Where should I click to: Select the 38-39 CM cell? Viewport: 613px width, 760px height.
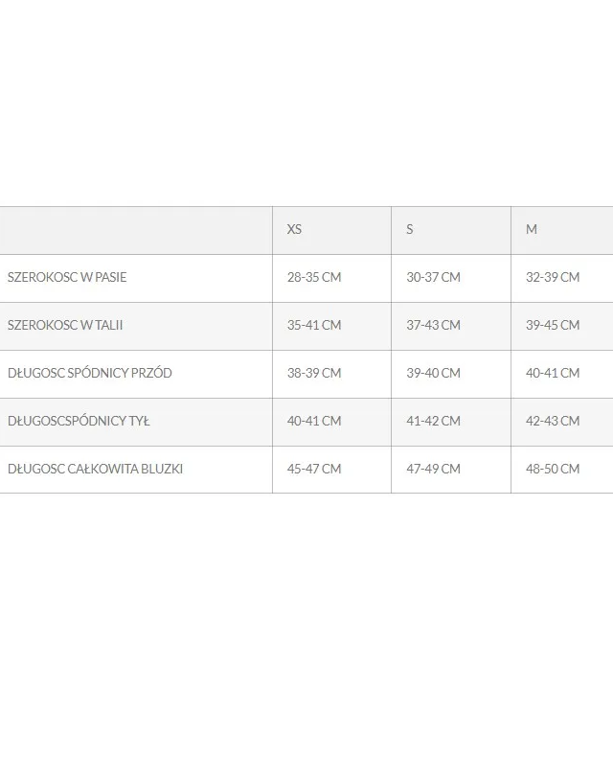[314, 373]
